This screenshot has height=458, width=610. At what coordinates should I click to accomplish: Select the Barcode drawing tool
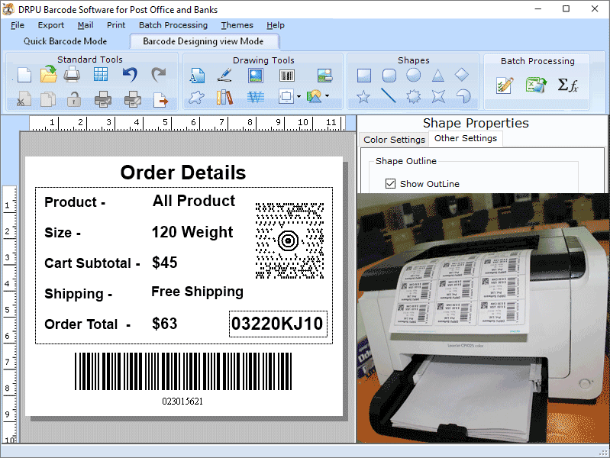(x=287, y=75)
